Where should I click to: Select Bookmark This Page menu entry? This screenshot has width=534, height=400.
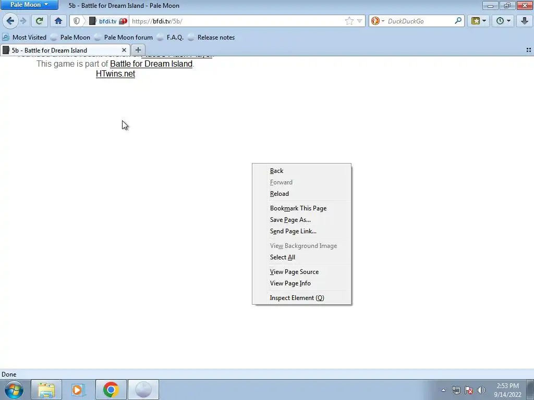(302, 208)
